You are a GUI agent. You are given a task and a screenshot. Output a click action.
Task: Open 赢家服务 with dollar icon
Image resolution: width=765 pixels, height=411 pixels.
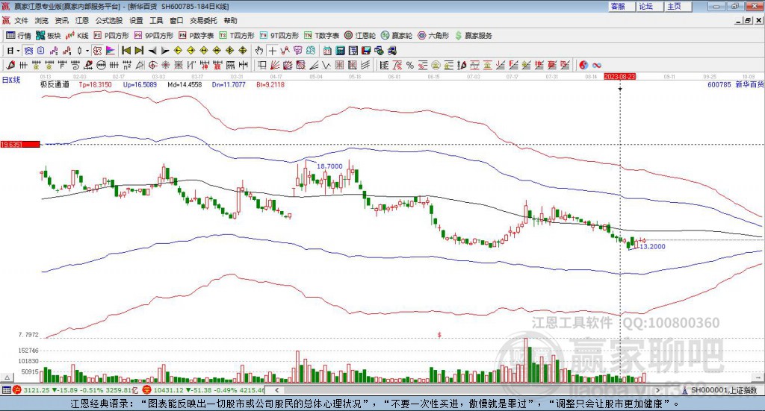(473, 36)
